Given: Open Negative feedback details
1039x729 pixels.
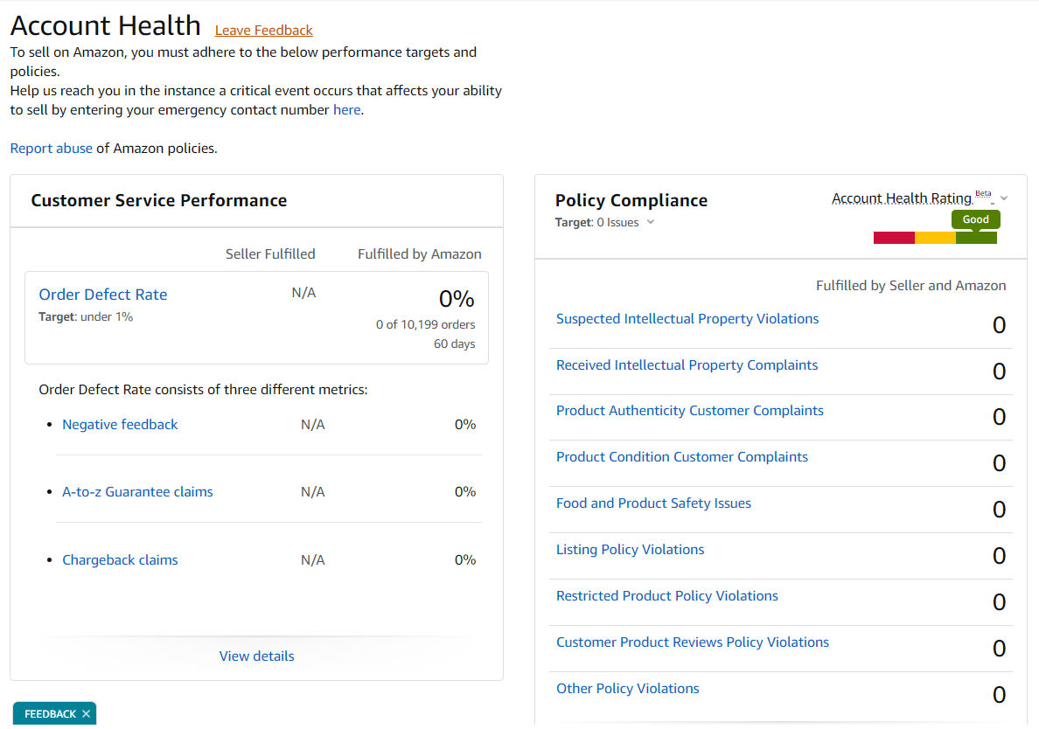Looking at the screenshot, I should [120, 425].
